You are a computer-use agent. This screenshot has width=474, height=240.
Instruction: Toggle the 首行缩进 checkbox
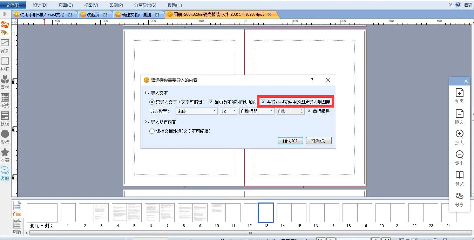pos(309,111)
